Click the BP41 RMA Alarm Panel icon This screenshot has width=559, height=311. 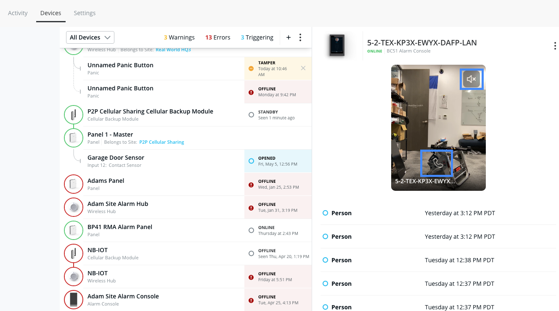click(x=73, y=230)
